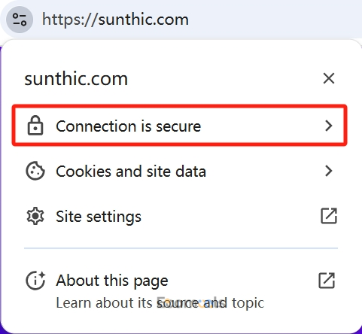The image size is (362, 334).
Task: Click the https://sunthic.com address bar URL
Action: click(x=115, y=20)
